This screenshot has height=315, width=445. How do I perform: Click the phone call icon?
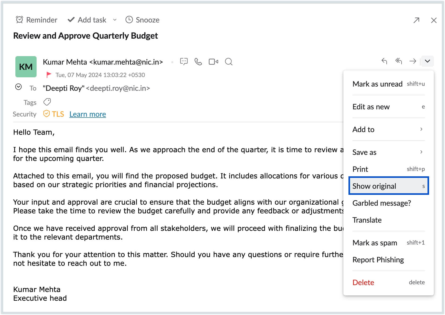(198, 62)
